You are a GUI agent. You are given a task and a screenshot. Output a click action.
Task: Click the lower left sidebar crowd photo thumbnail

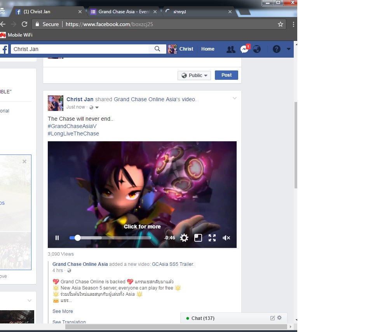click(x=16, y=251)
